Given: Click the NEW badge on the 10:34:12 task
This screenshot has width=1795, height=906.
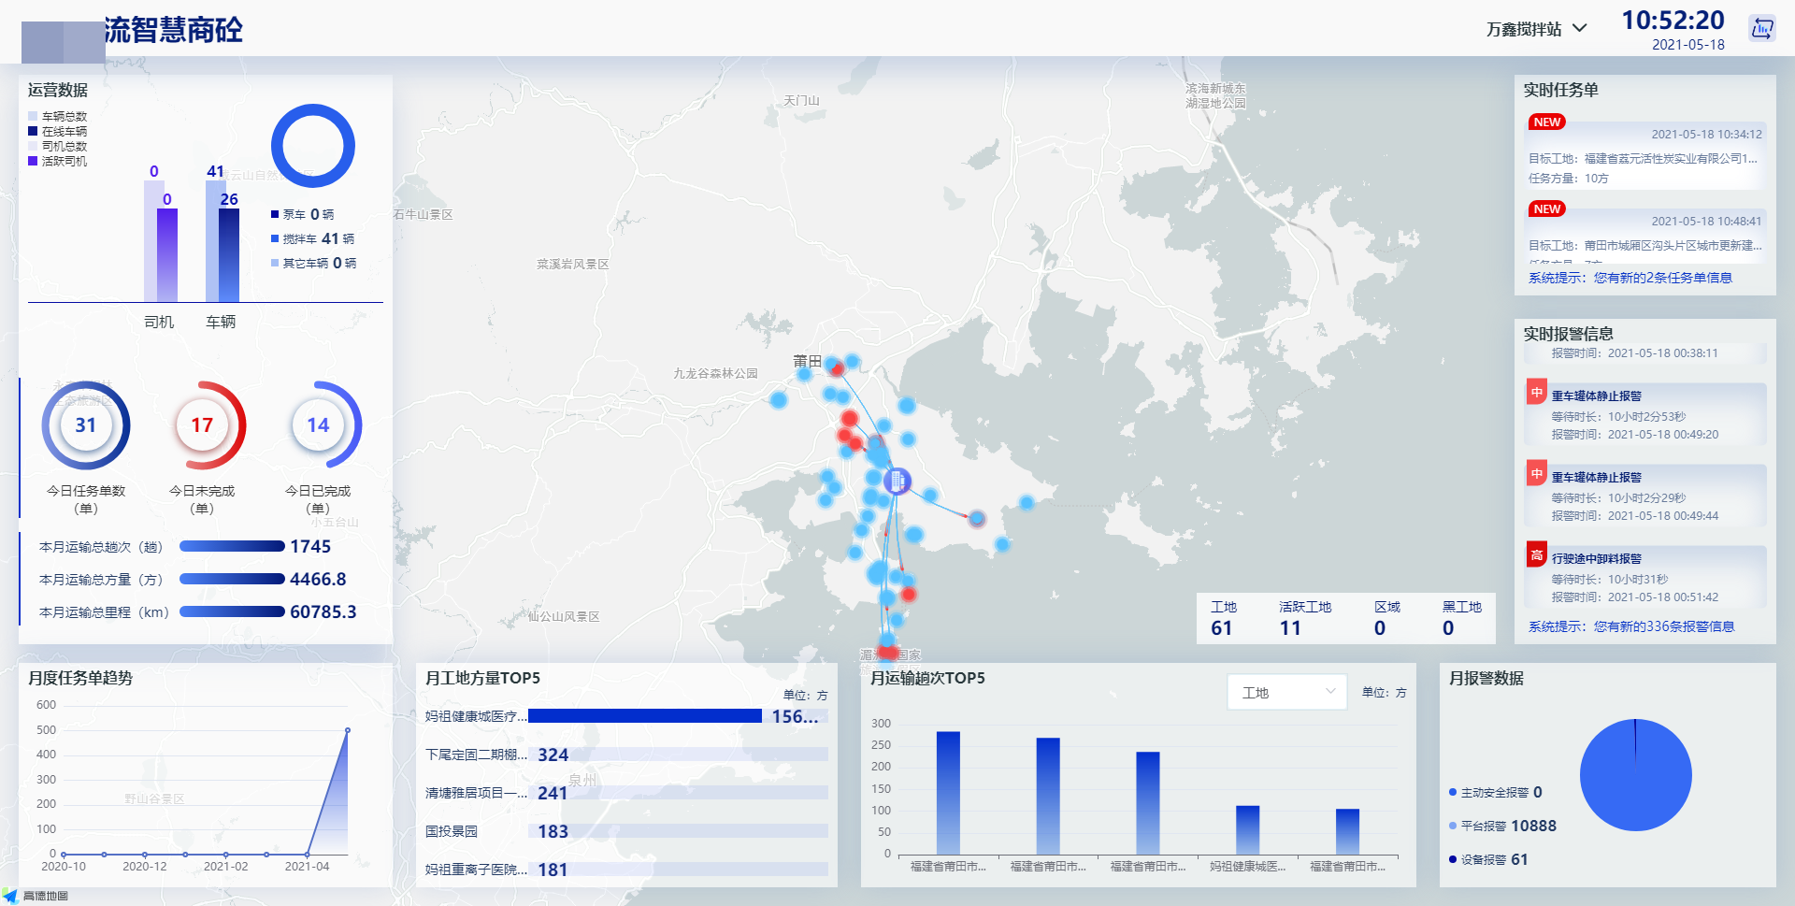Looking at the screenshot, I should coord(1546,122).
